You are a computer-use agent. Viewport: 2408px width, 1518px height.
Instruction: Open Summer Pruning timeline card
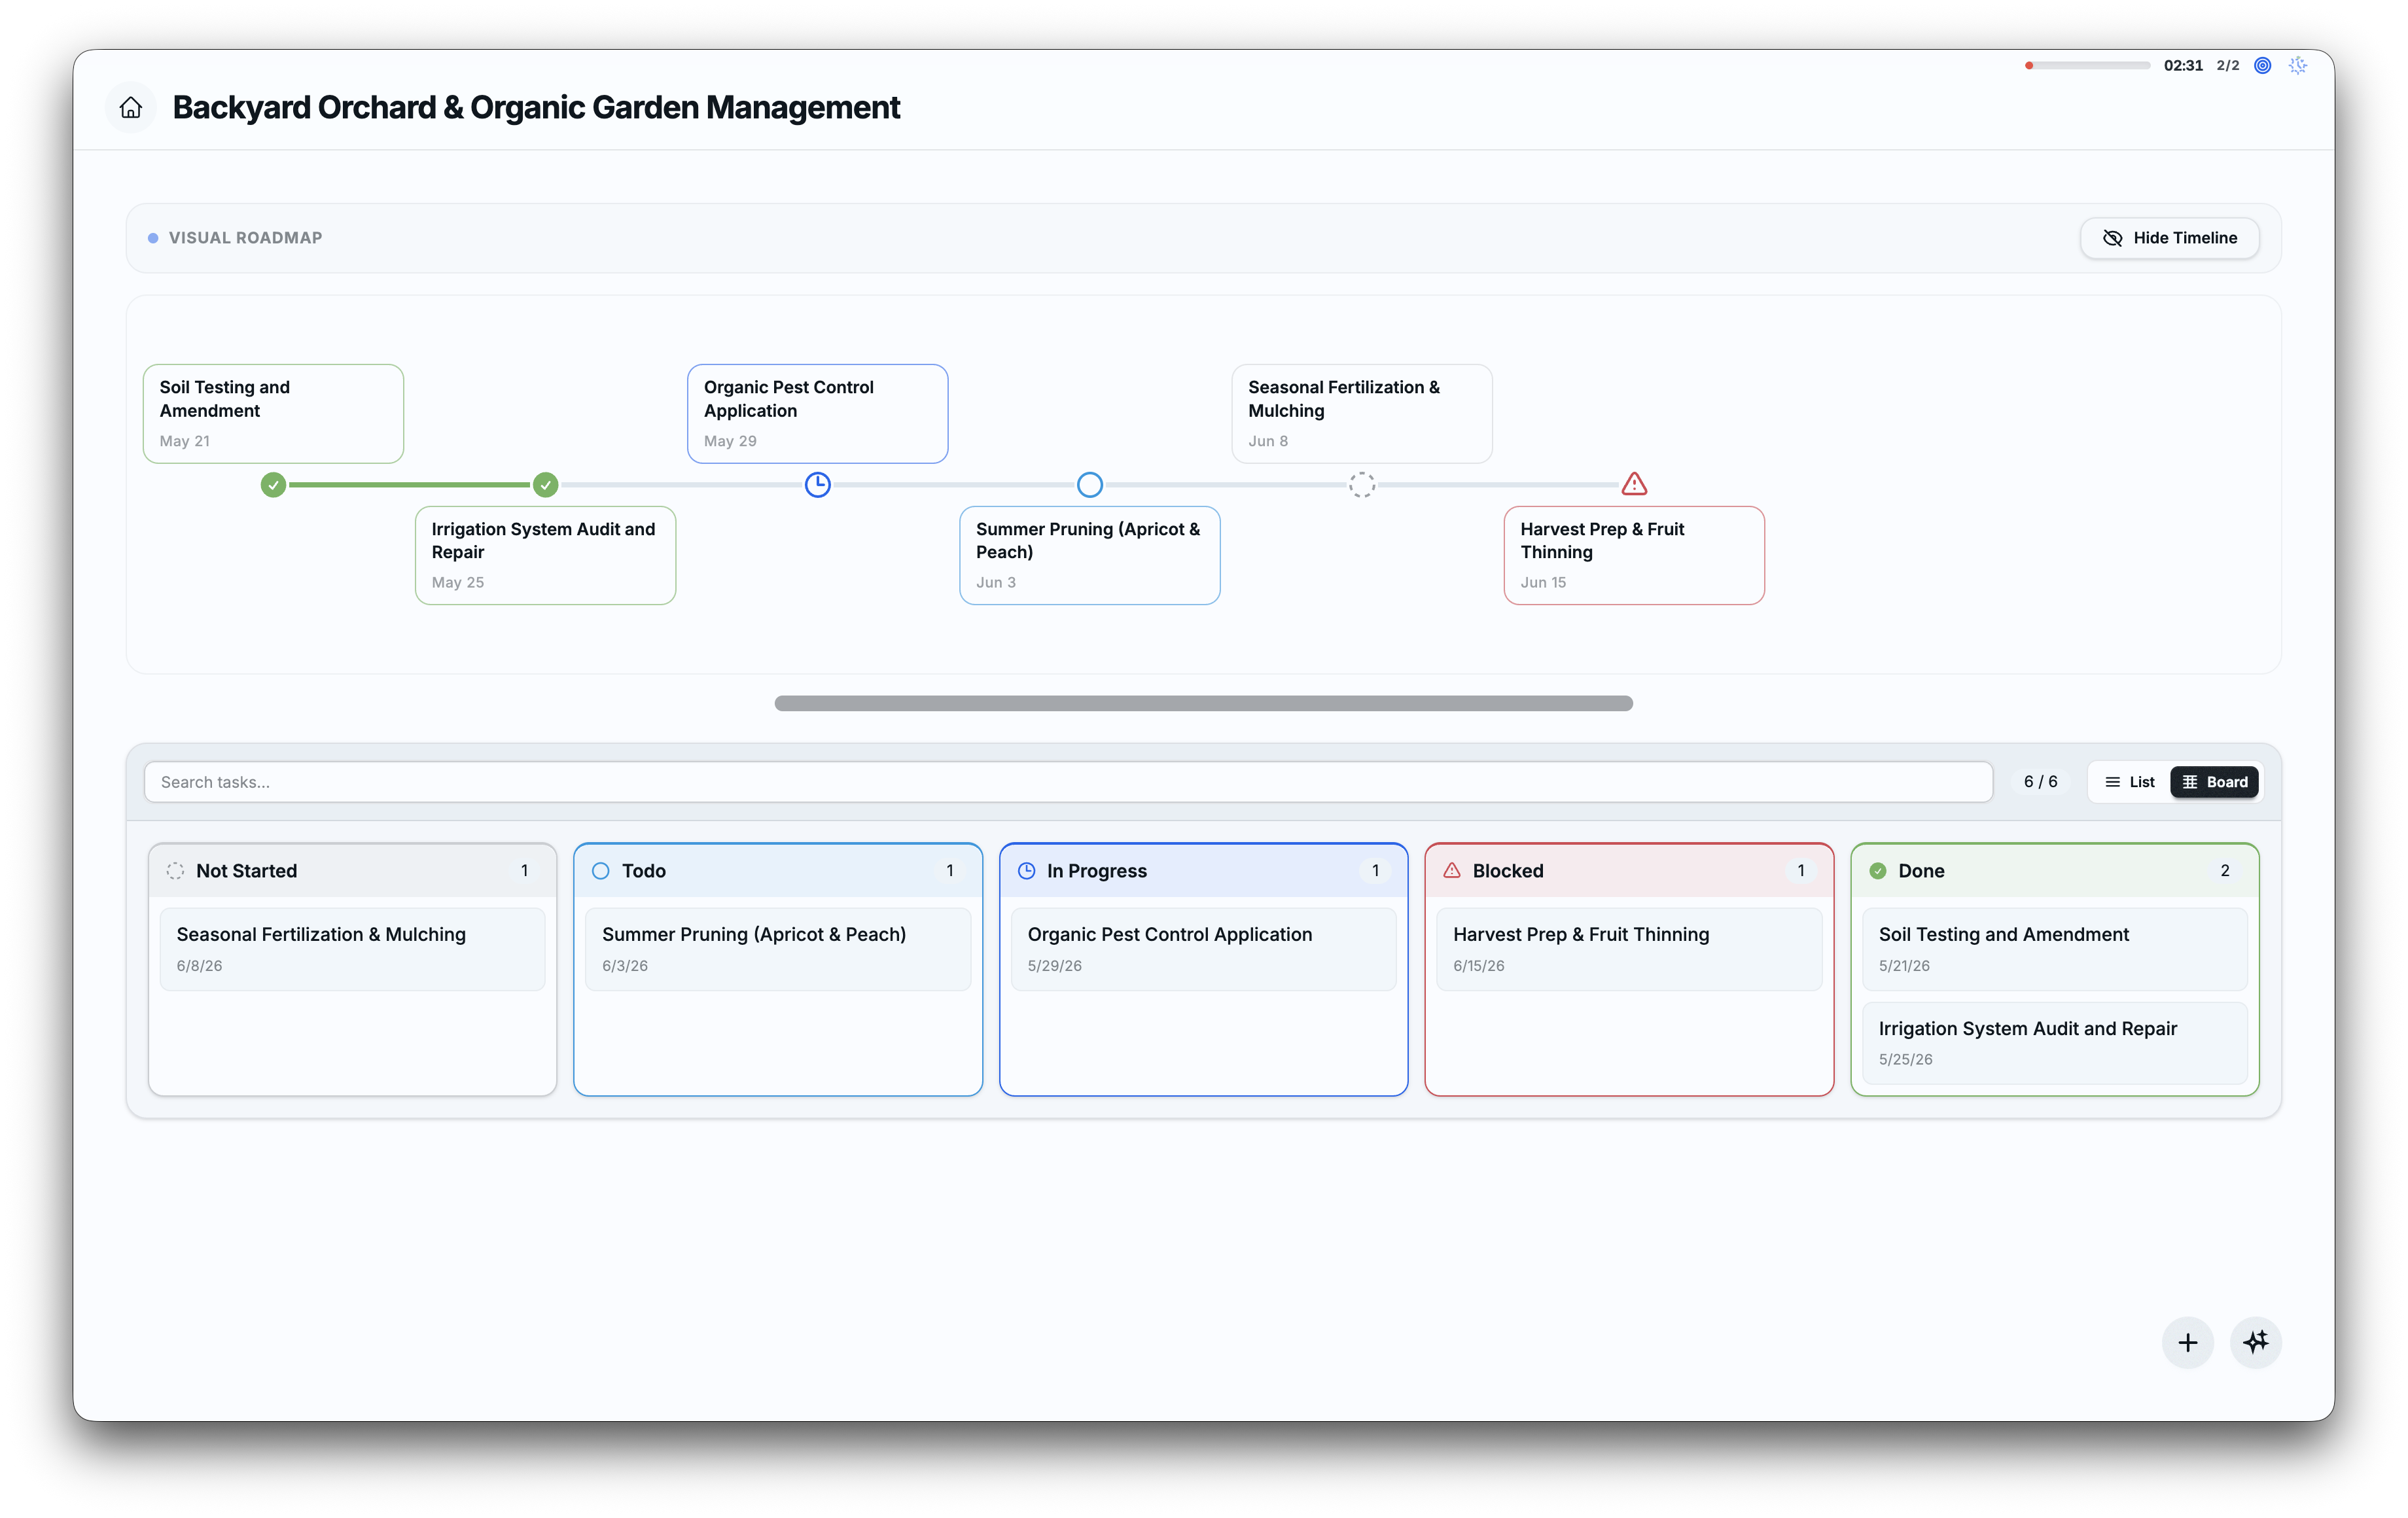pos(1090,555)
